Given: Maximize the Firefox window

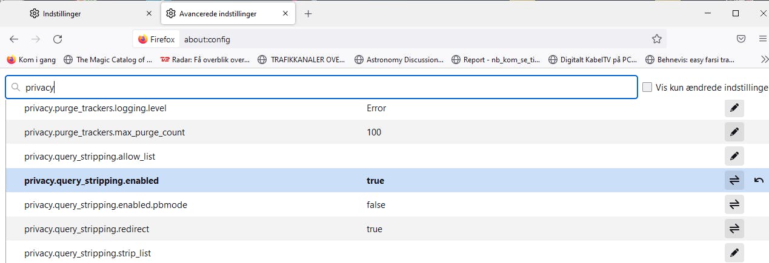Looking at the screenshot, I should click(x=736, y=13).
